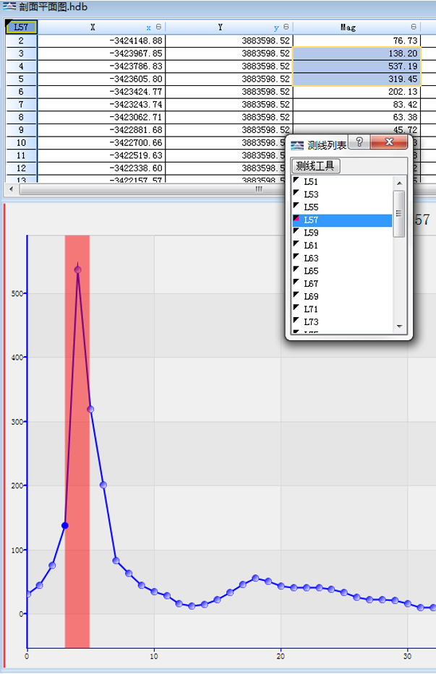Click Mag cell with value 76.73
Viewport: 436px width, 674px height.
coord(356,41)
